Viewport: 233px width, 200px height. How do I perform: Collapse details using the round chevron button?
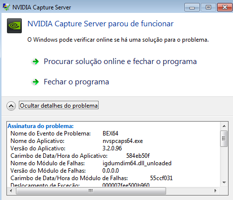point(11,106)
